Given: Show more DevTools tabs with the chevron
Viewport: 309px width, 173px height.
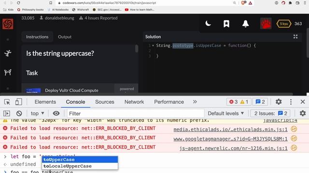Looking at the screenshot, I should coord(195,102).
